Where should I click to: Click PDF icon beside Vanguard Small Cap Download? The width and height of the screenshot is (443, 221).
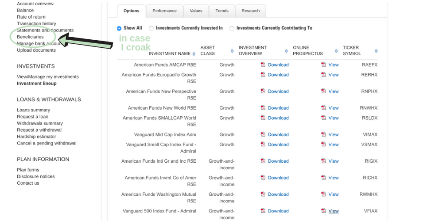[x=263, y=144]
